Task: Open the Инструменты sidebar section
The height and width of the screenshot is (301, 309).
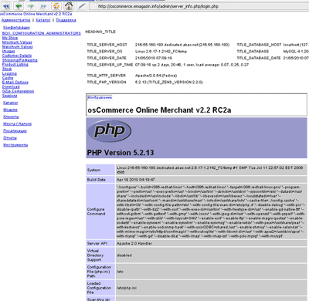Action: pos(15,145)
